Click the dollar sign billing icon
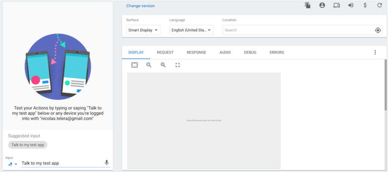The image size is (388, 172). pyautogui.click(x=365, y=5)
